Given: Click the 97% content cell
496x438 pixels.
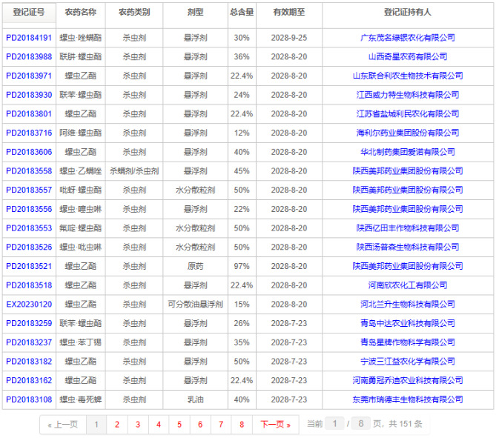Looking at the screenshot, I should (242, 266).
